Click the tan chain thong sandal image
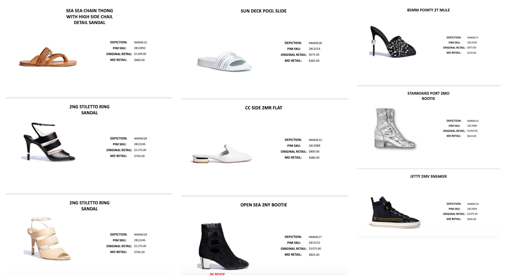 (48, 57)
